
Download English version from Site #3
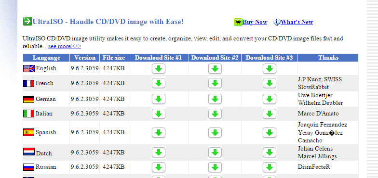[269, 68]
